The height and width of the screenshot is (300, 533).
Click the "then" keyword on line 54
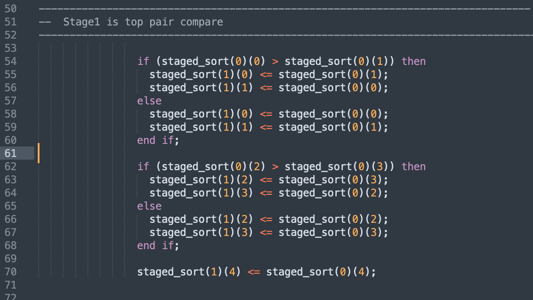(414, 61)
